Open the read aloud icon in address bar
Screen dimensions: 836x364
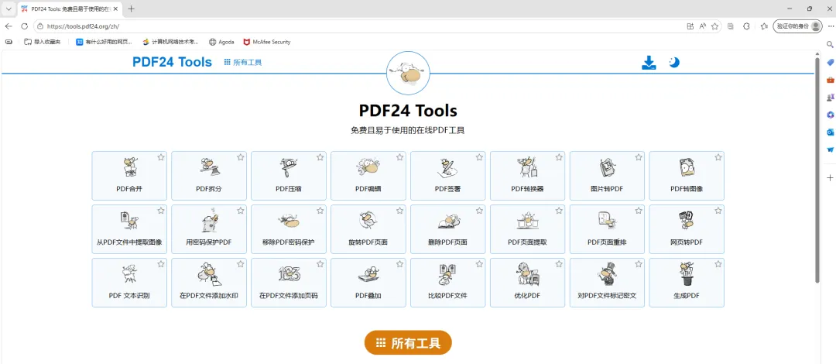[703, 26]
